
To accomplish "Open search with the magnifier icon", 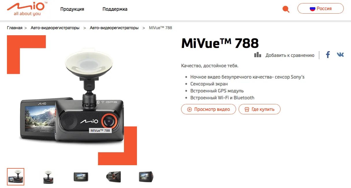I will (x=286, y=9).
